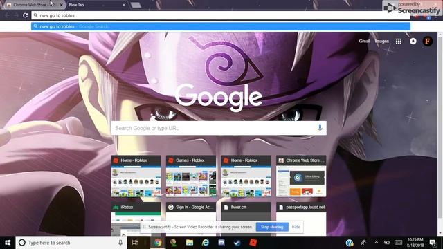This screenshot has height=249, width=443.
Task: Click the Get Help question mark tray icon
Action: (x=350, y=243)
